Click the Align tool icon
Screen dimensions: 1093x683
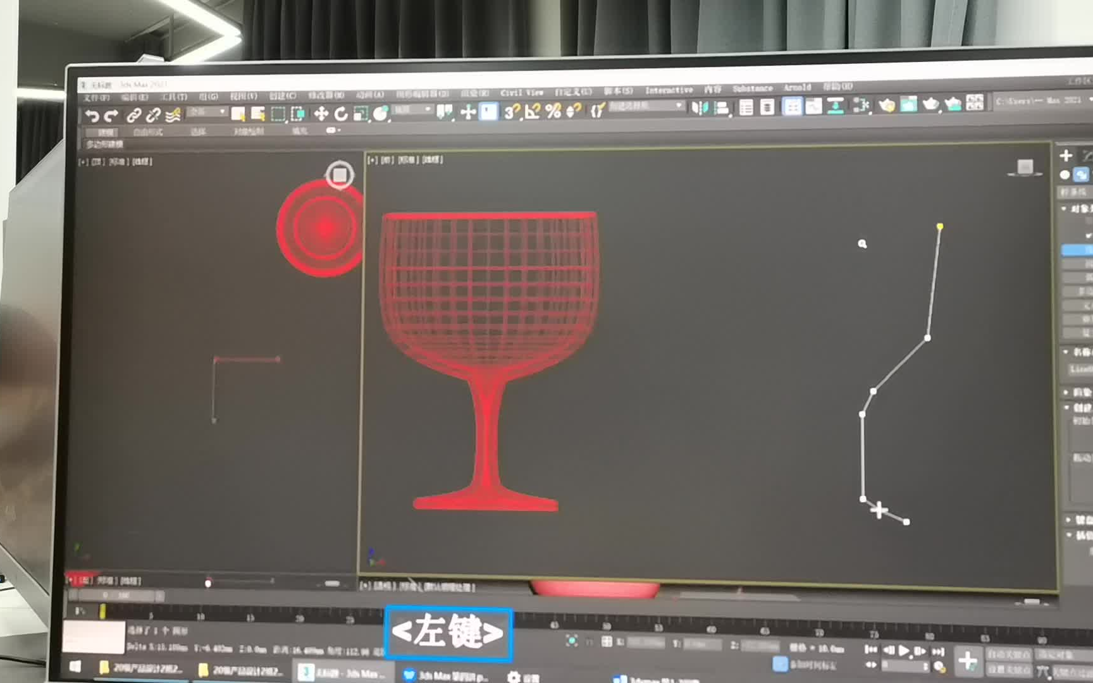click(721, 108)
